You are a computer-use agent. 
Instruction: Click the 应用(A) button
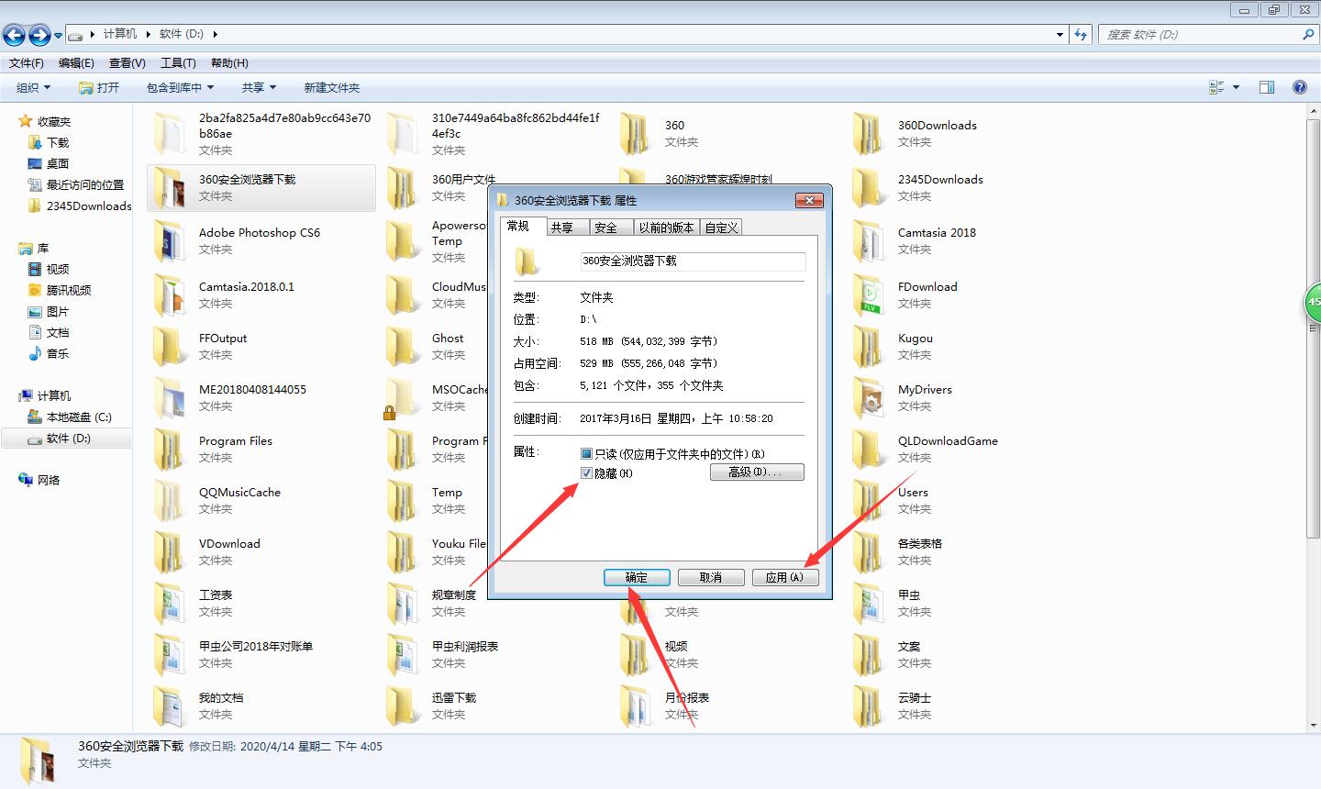pyautogui.click(x=785, y=577)
